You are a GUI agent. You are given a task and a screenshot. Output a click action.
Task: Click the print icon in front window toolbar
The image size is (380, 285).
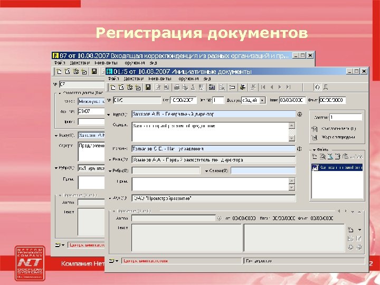pyautogui.click(x=177, y=87)
